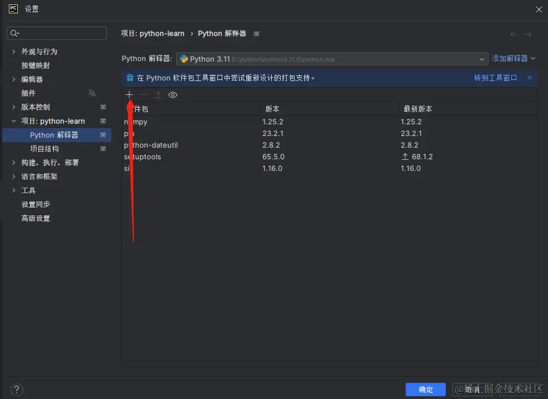Click version 23.2.1 in 版本 column
Image resolution: width=548 pixels, height=399 pixels.
point(273,133)
